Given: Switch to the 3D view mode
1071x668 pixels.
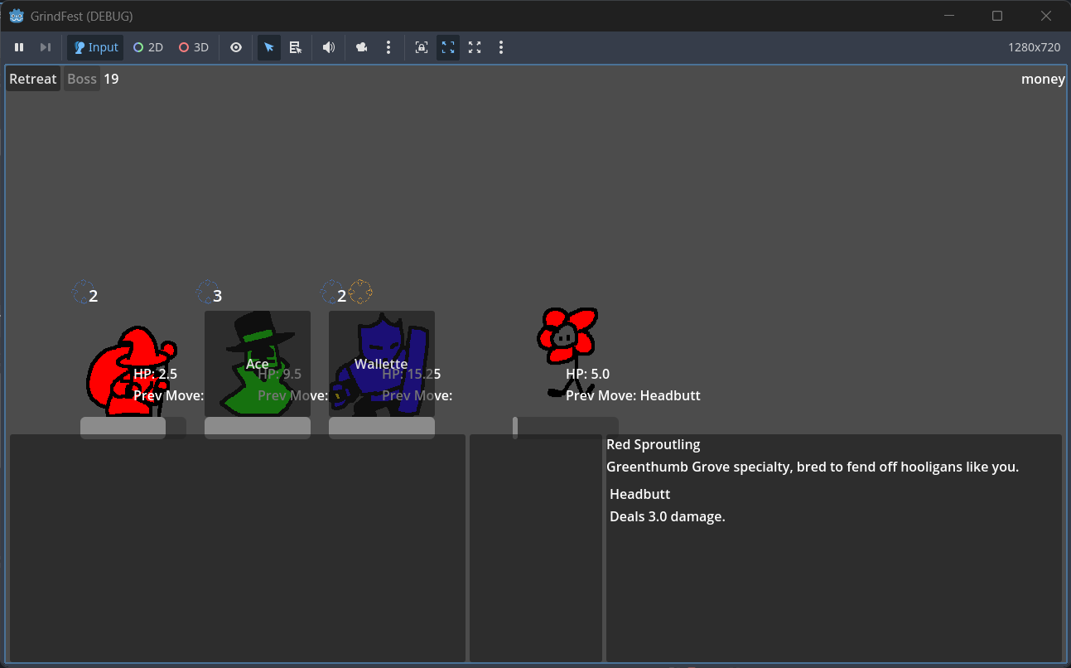Looking at the screenshot, I should (194, 47).
